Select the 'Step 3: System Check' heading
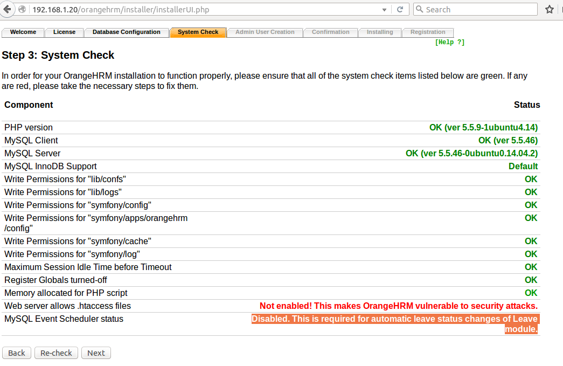Screen dimensions: 563x366 point(58,55)
